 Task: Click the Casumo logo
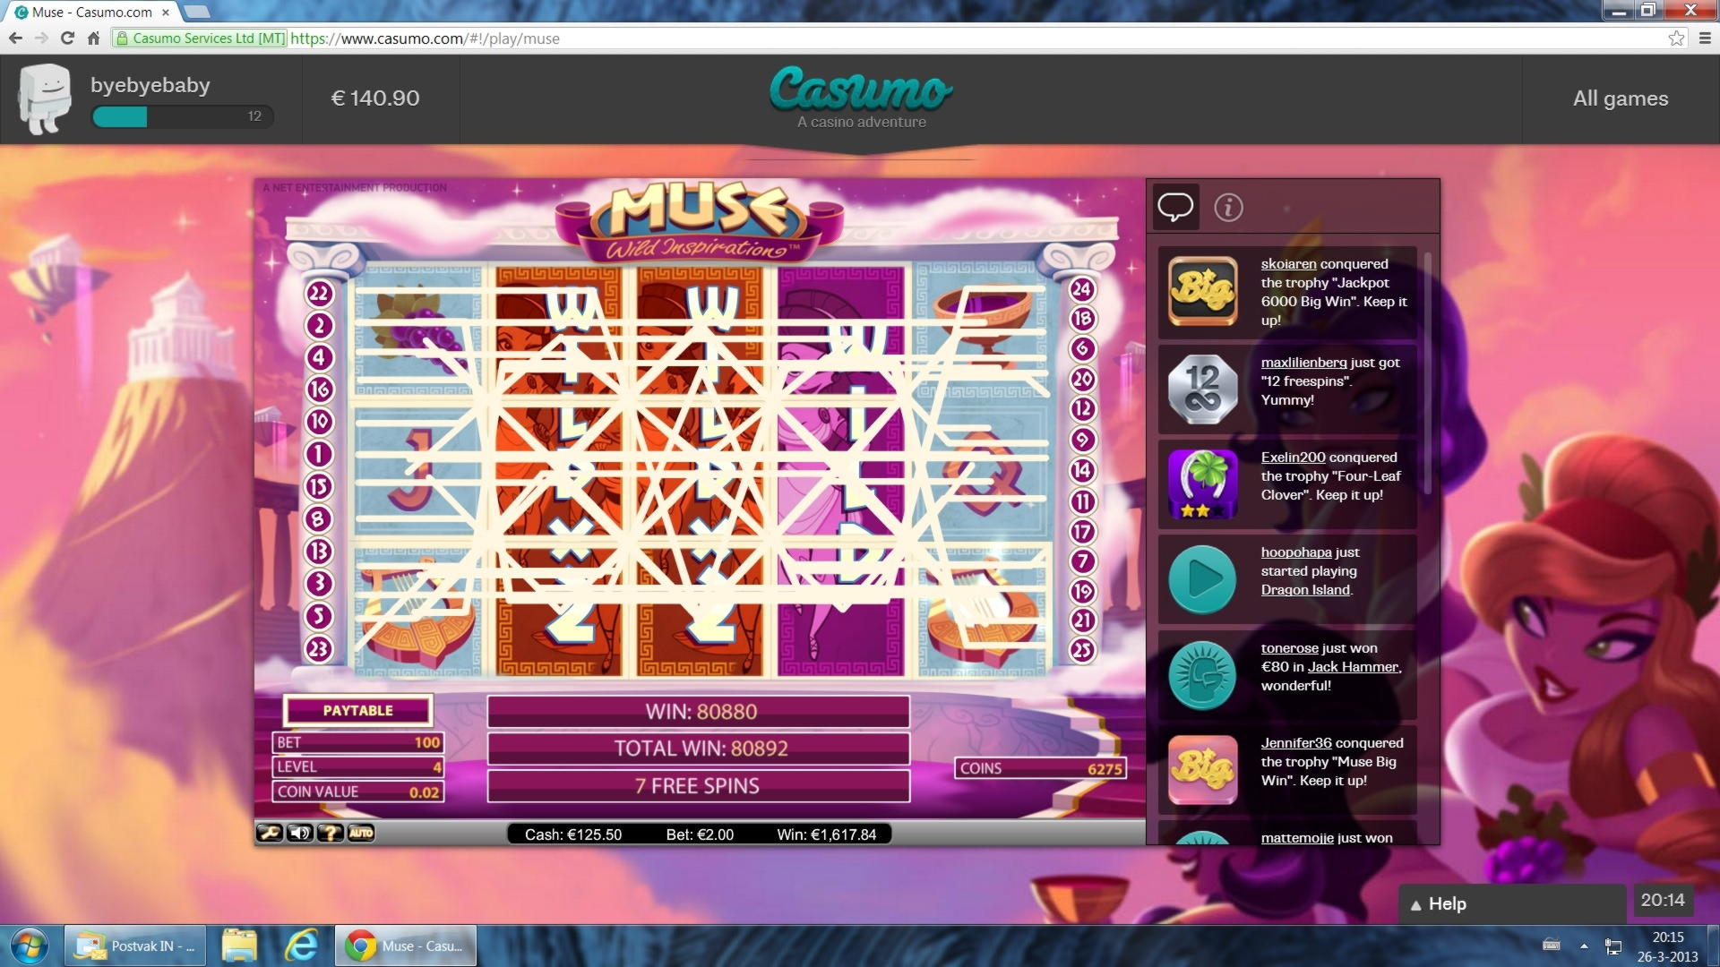pyautogui.click(x=861, y=89)
